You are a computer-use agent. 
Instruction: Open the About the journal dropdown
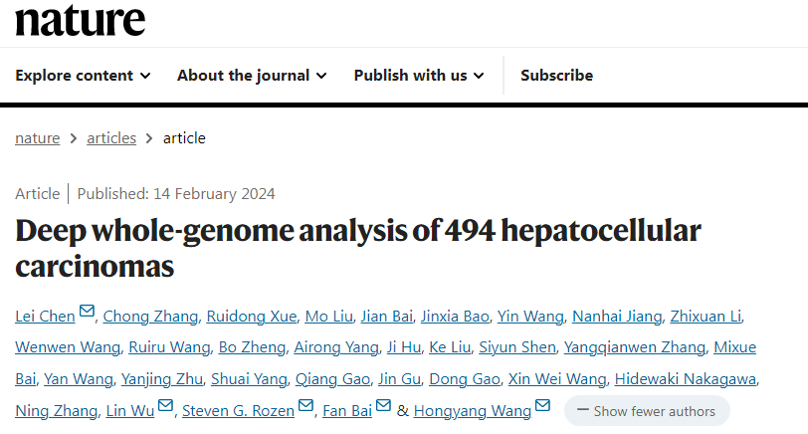pos(244,76)
